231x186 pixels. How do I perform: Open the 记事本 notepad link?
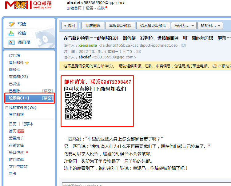28,124
